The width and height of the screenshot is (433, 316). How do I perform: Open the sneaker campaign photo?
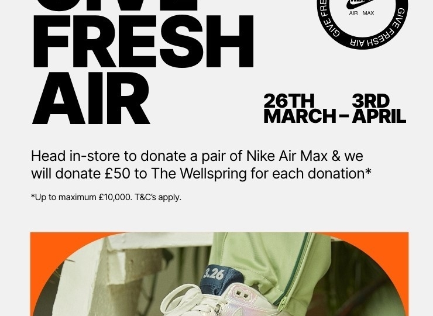pyautogui.click(x=219, y=274)
